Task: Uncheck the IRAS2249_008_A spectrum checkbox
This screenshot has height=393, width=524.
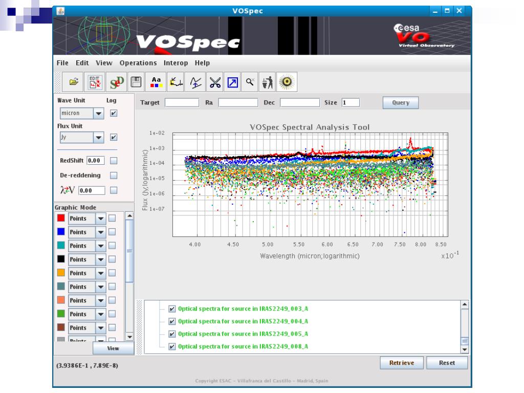Action: [x=172, y=346]
